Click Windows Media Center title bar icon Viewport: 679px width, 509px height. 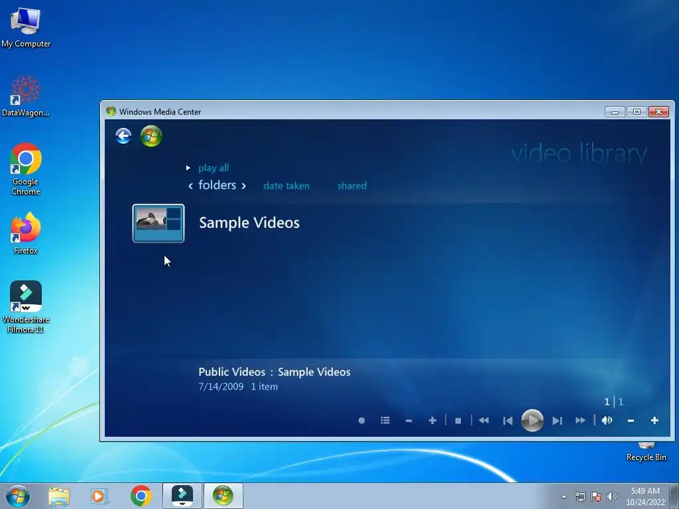click(111, 111)
